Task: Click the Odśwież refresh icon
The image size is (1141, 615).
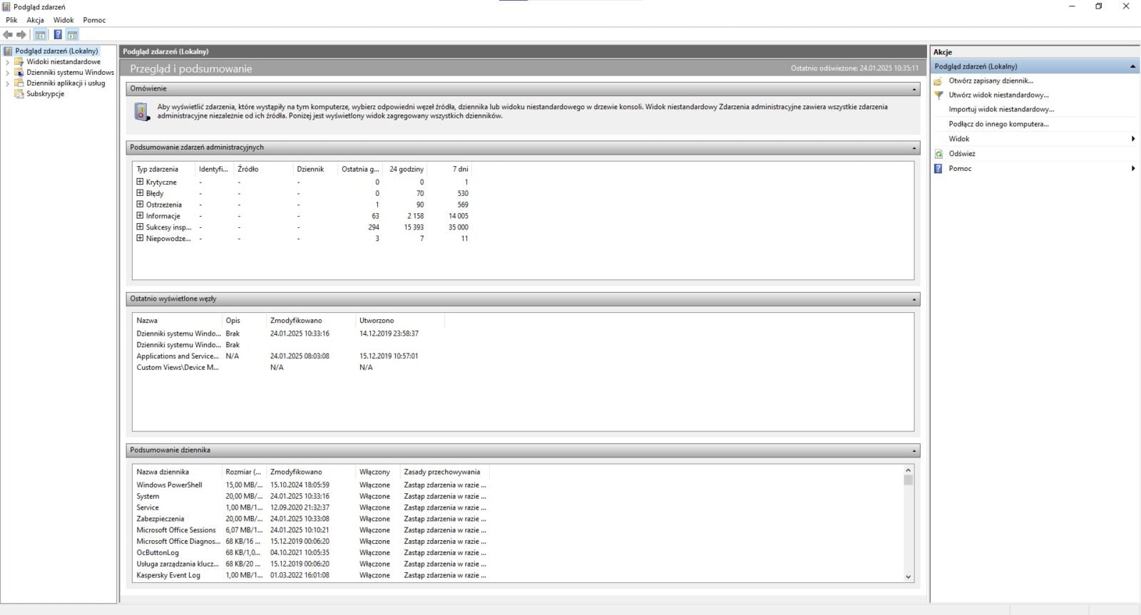Action: (x=939, y=154)
